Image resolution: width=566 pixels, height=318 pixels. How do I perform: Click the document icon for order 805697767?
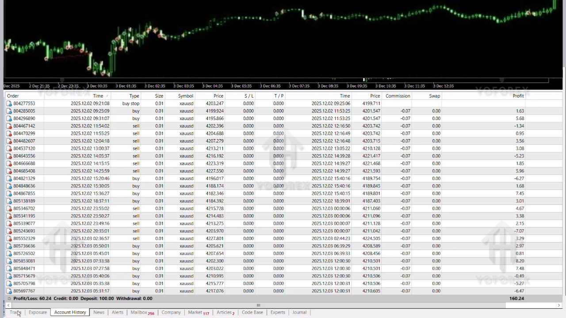coord(9,291)
